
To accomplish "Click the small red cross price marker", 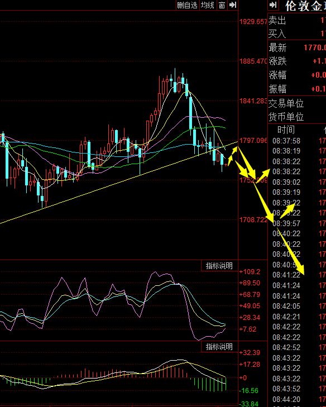I will click(226, 165).
